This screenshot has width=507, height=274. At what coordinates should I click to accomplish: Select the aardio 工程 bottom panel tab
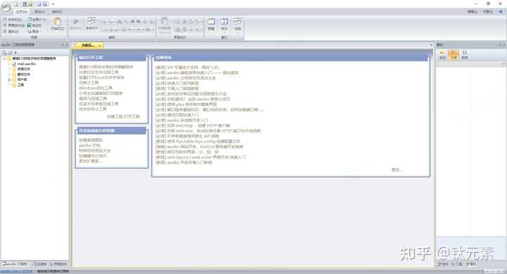(x=15, y=264)
